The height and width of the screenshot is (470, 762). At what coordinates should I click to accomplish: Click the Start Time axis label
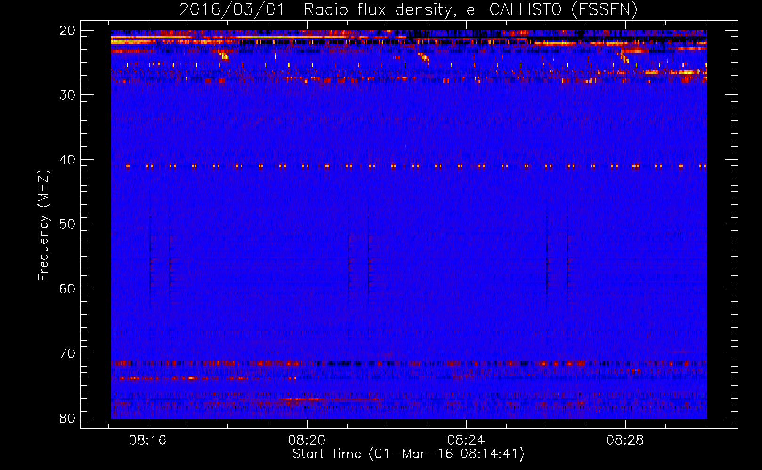[x=408, y=454]
